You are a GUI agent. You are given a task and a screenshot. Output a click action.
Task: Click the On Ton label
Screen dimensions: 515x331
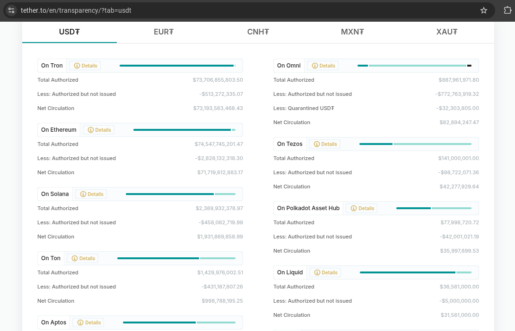[51, 258]
